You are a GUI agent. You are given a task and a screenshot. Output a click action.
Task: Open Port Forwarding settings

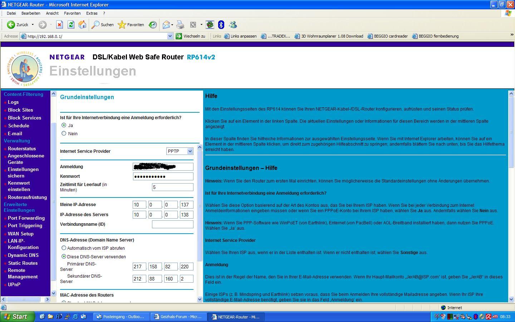26,218
